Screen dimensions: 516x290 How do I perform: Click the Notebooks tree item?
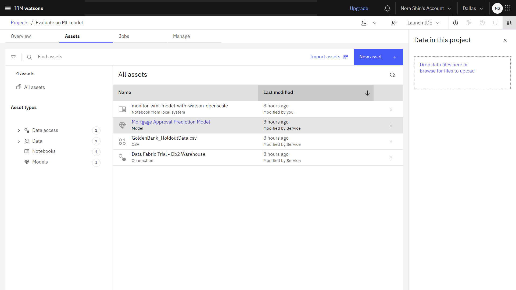pos(44,151)
